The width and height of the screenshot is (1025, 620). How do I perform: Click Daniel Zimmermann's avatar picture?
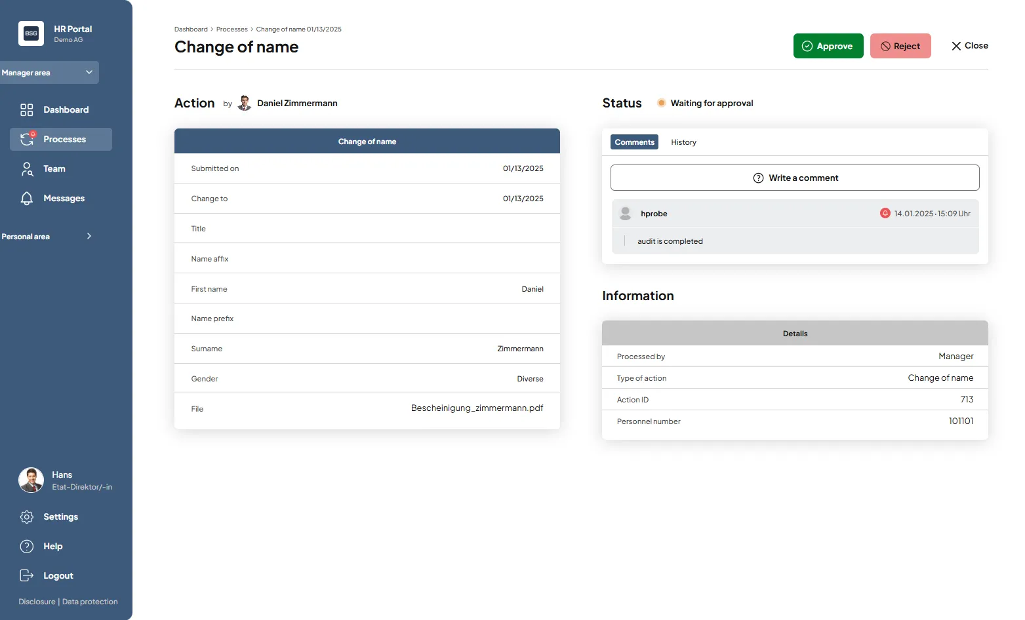[x=245, y=104]
